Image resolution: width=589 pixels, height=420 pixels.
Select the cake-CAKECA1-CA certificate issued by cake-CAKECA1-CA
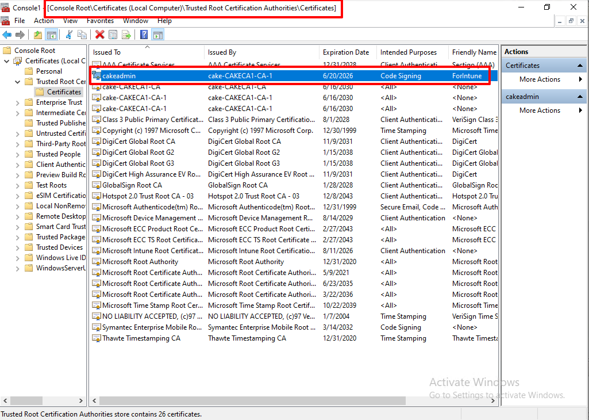tap(294, 87)
